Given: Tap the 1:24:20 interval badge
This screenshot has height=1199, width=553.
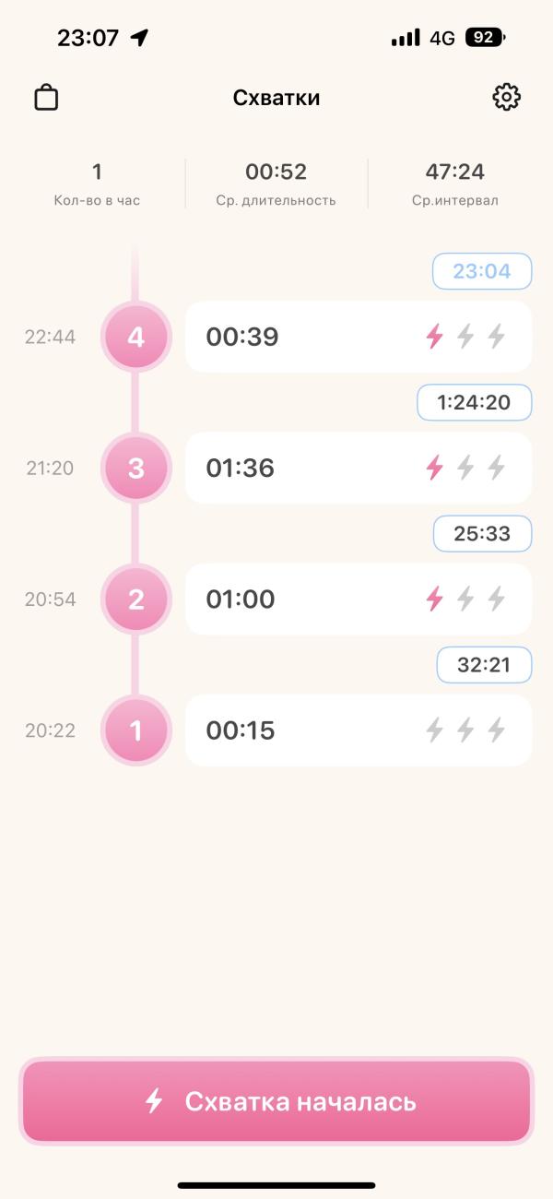Looking at the screenshot, I should [x=475, y=402].
